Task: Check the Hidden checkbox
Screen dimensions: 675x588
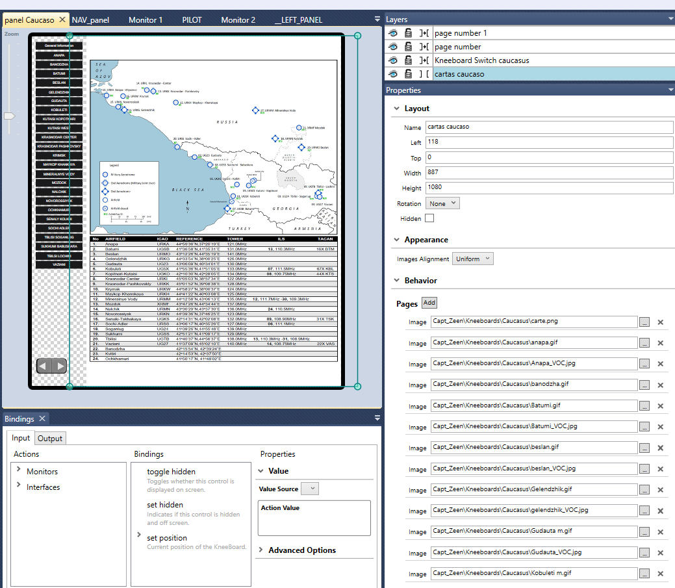Action: pos(429,219)
